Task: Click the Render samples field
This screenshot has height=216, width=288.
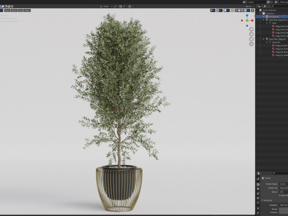Action: 284,209
